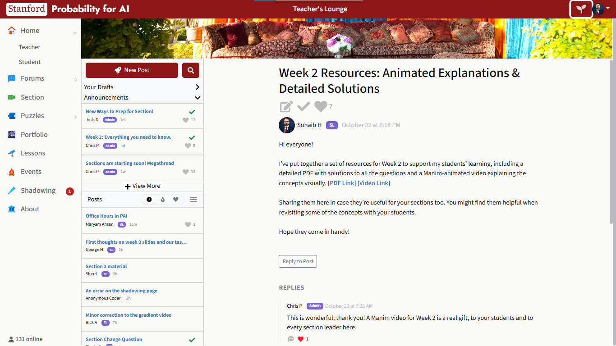Open the profile avatar dropdown
616x346 pixels.
[x=601, y=9]
